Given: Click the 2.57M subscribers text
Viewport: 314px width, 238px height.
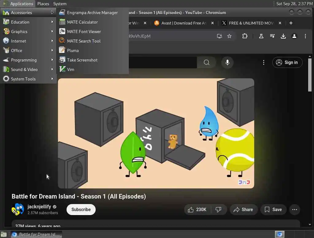Looking at the screenshot, I should point(43,213).
